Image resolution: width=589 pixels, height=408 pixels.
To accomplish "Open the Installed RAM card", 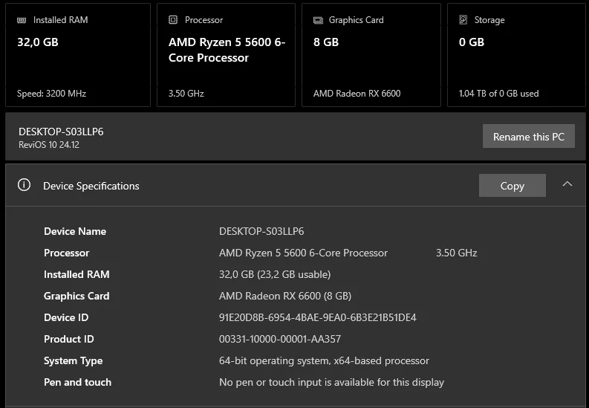I will 77,56.
